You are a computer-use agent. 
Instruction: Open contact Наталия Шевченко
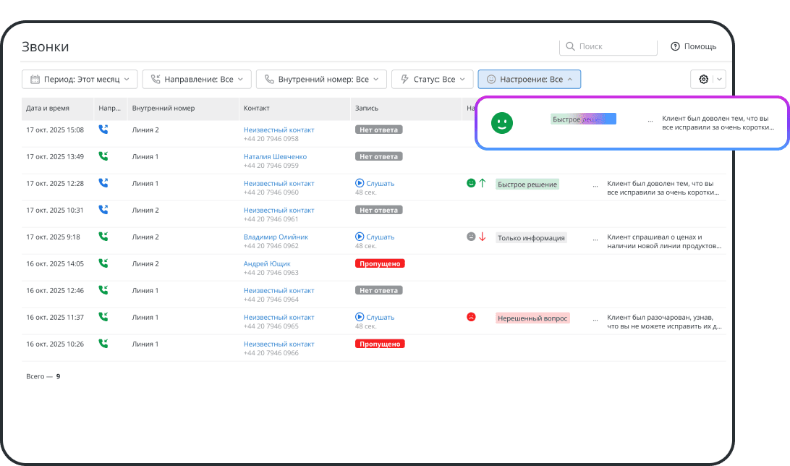275,156
